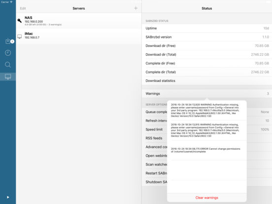
Task: Click Edit in the Servers header
Action: [x=23, y=8]
